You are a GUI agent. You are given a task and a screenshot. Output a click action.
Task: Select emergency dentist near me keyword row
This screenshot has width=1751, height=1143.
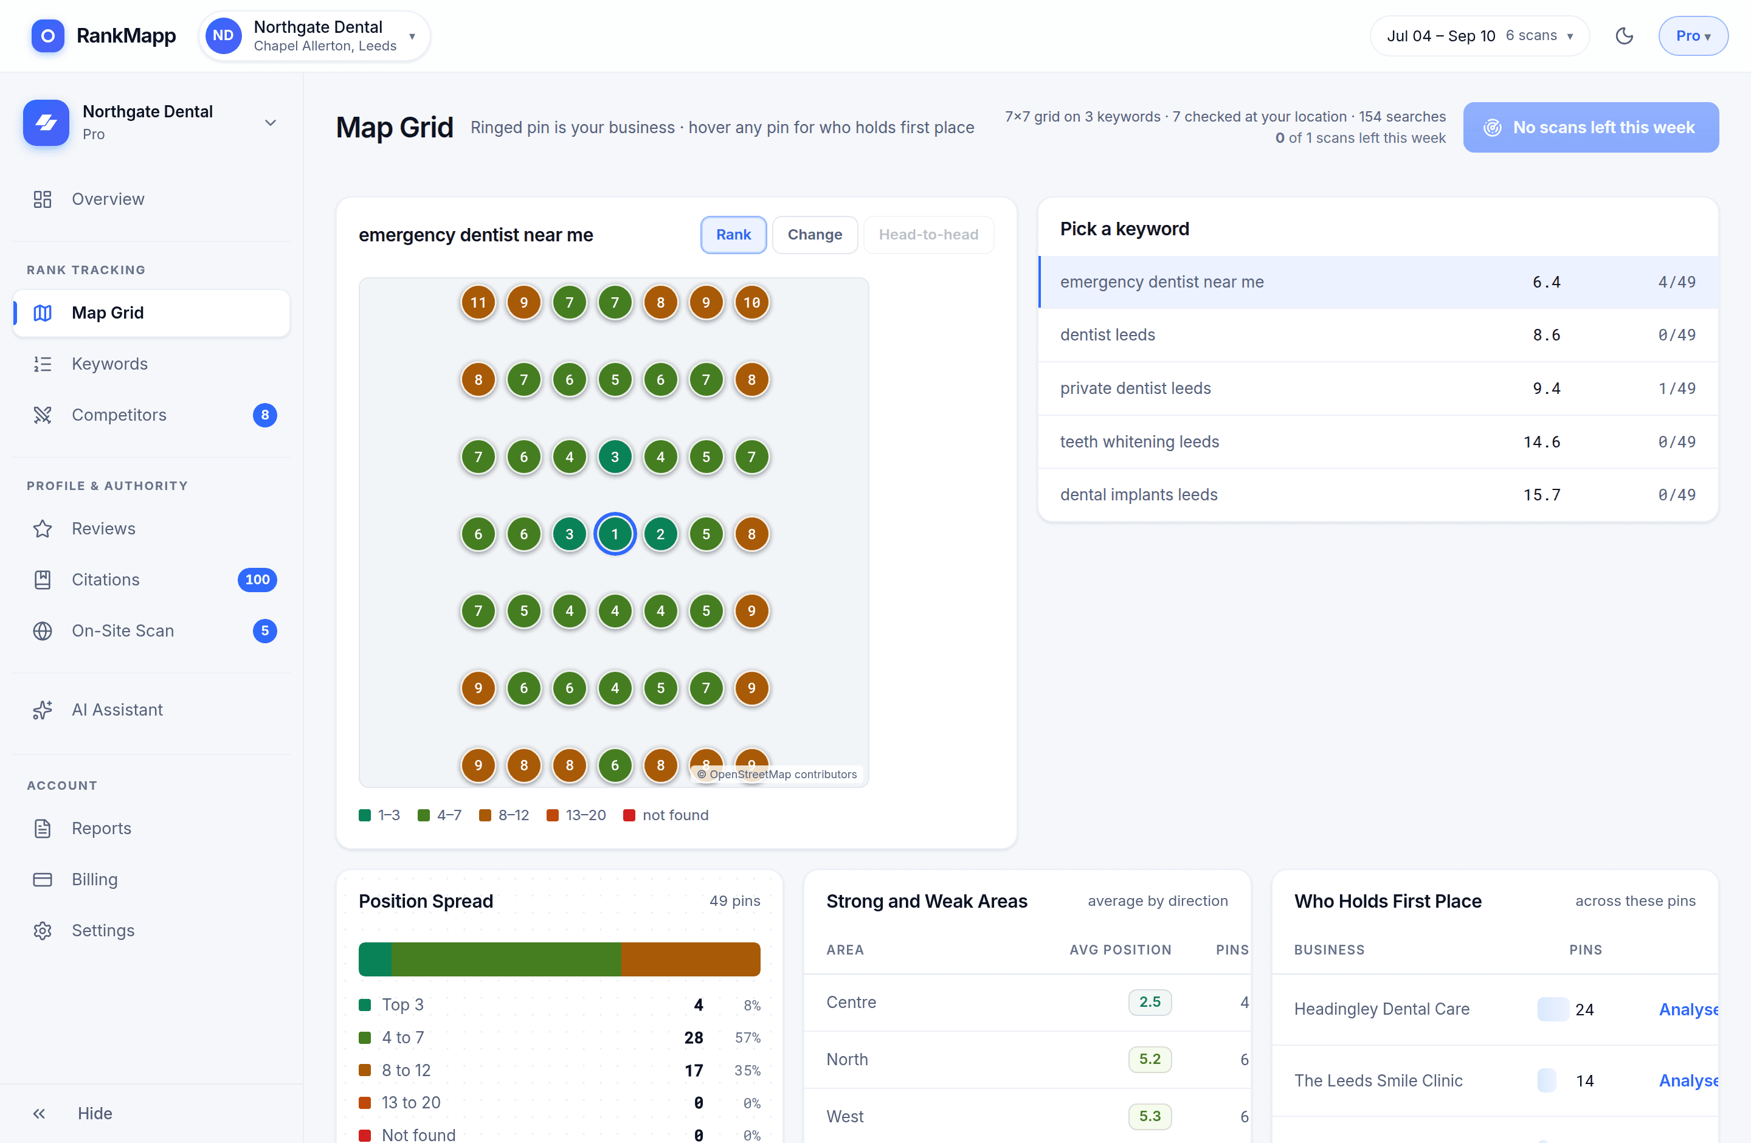(x=1377, y=281)
